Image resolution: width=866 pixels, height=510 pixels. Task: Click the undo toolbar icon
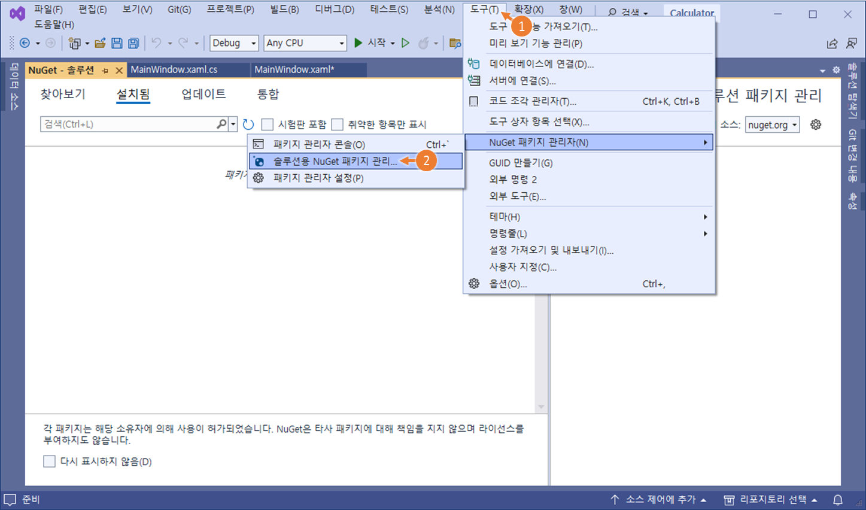click(156, 42)
